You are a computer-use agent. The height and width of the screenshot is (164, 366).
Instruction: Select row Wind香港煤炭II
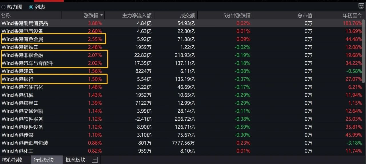pyautogui.click(x=181, y=103)
